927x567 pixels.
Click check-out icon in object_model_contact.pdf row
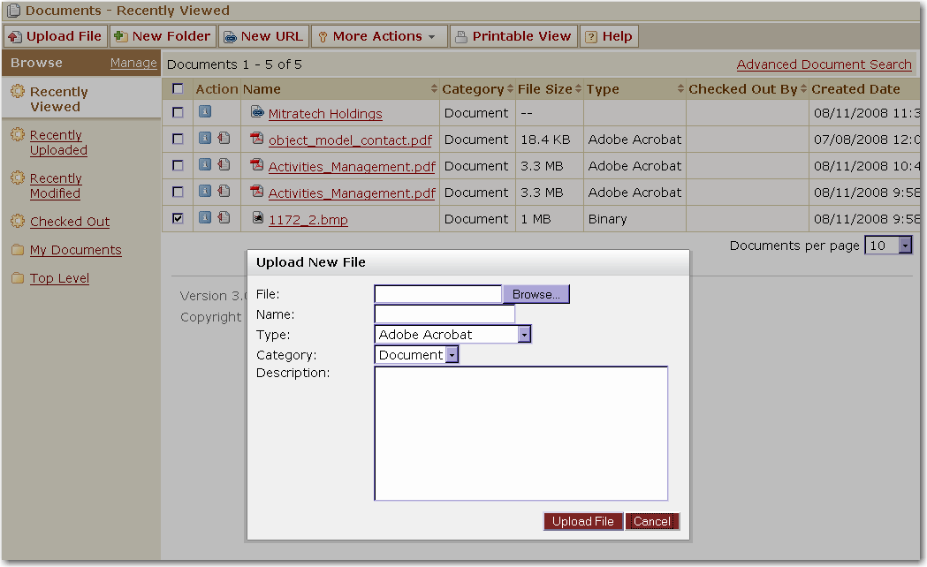(224, 138)
